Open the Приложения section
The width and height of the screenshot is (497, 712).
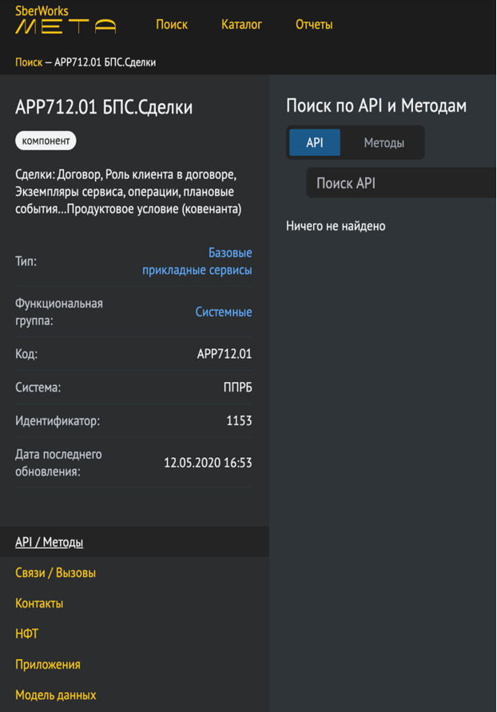(x=48, y=665)
